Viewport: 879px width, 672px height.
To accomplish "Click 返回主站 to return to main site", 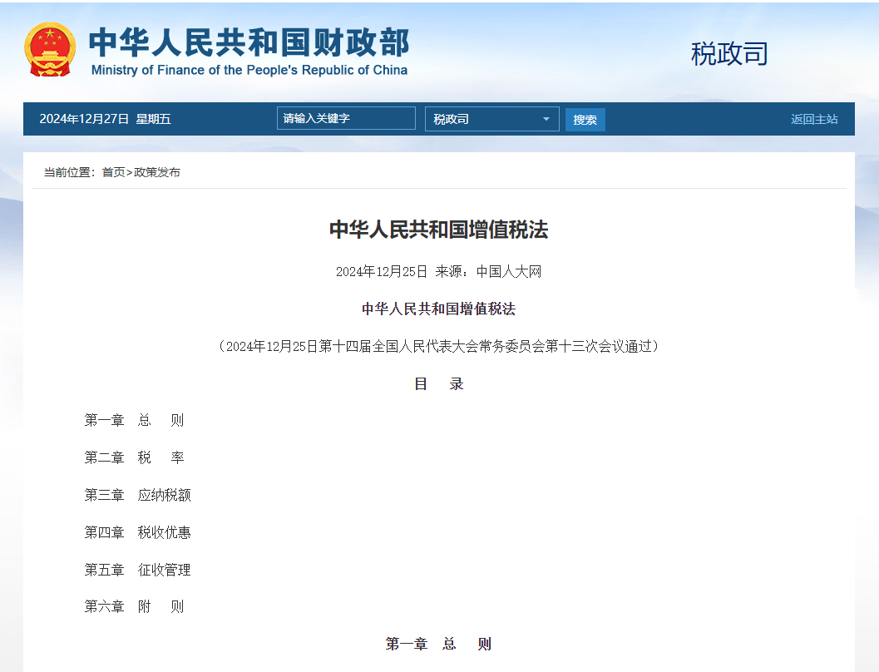I will 813,118.
